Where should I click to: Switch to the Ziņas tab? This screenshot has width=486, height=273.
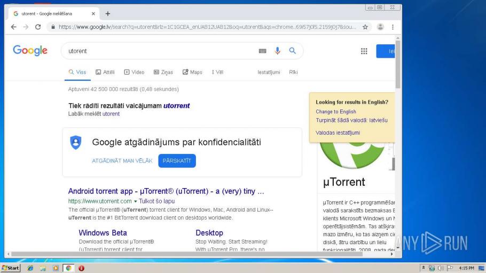click(163, 72)
